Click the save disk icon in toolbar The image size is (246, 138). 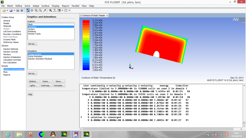pos(11,10)
